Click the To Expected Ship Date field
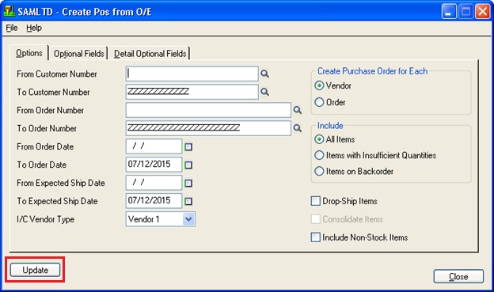This screenshot has width=494, height=292. tap(154, 201)
